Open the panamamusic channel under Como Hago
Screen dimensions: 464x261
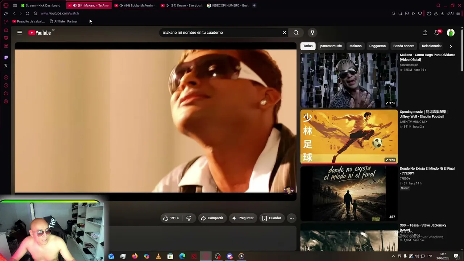[409, 65]
